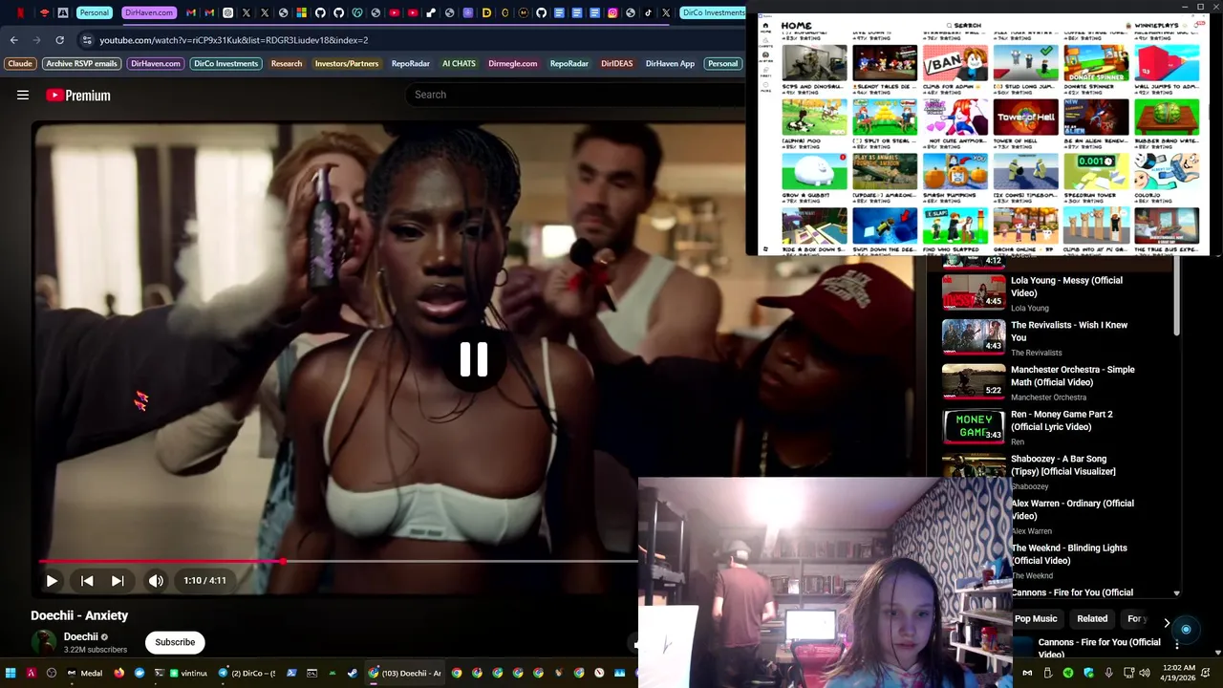
Task: Play Ren - Money Game Part 2
Action: (974, 426)
